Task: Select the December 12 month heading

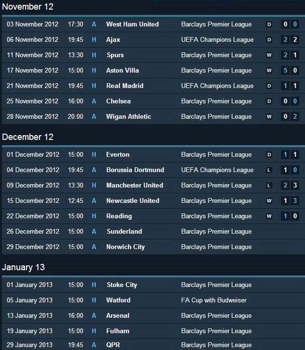Action: point(28,137)
